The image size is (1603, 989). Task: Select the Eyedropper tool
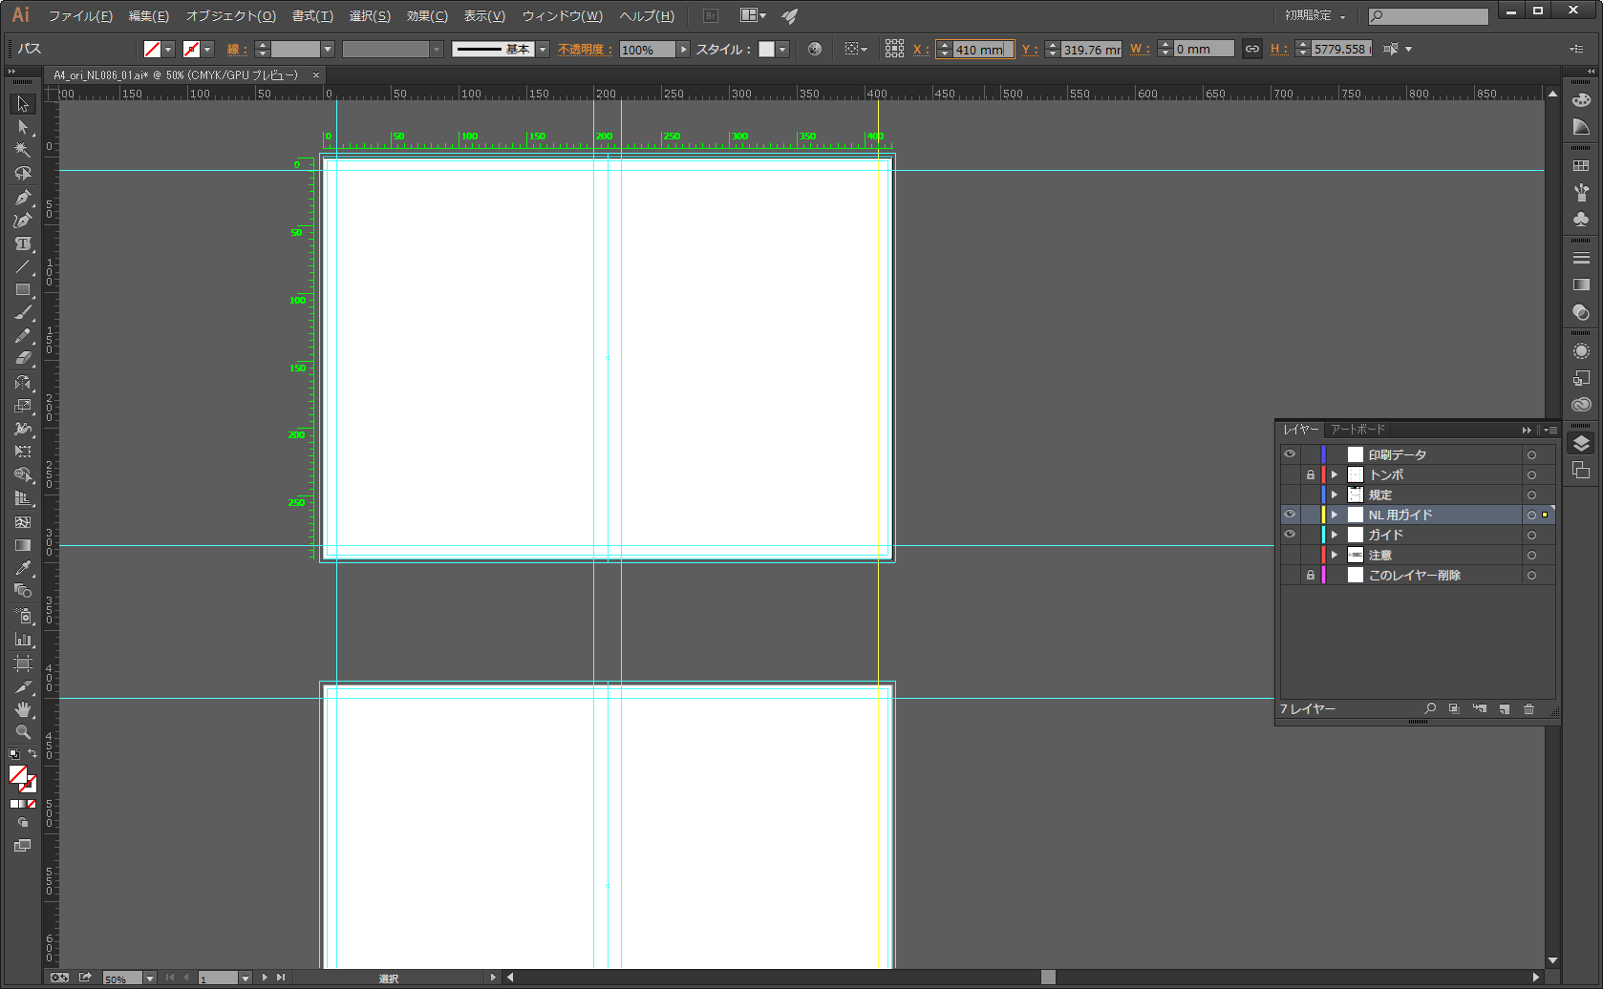(x=23, y=569)
